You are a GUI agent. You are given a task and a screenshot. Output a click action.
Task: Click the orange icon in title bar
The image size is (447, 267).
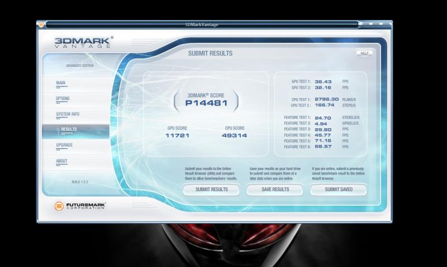pos(41,25)
